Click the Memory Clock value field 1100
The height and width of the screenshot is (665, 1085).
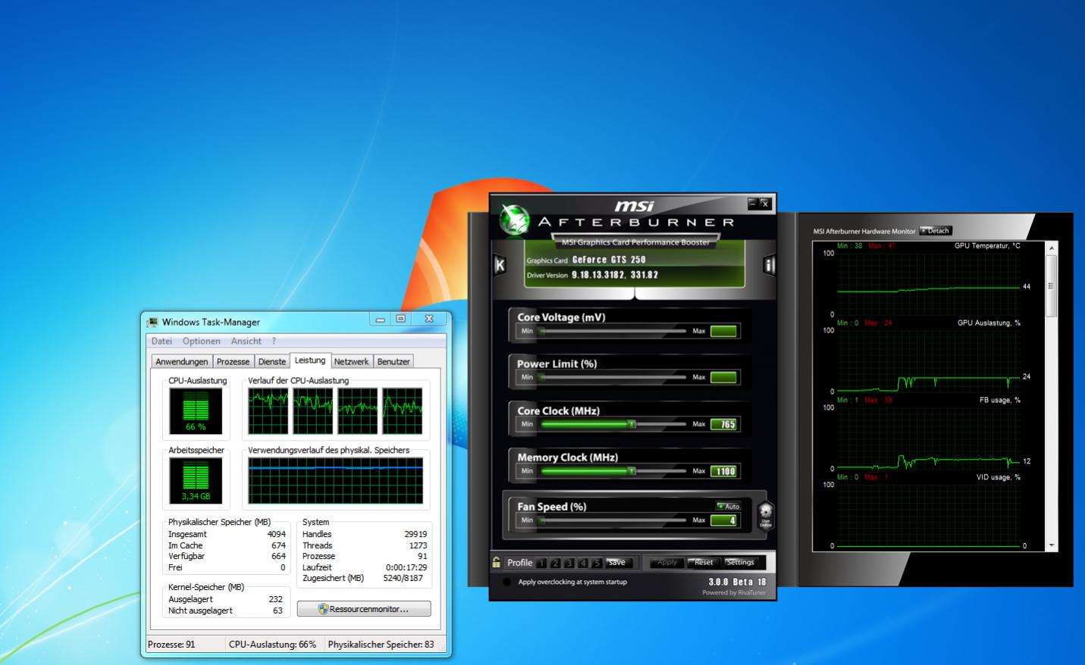pyautogui.click(x=723, y=471)
